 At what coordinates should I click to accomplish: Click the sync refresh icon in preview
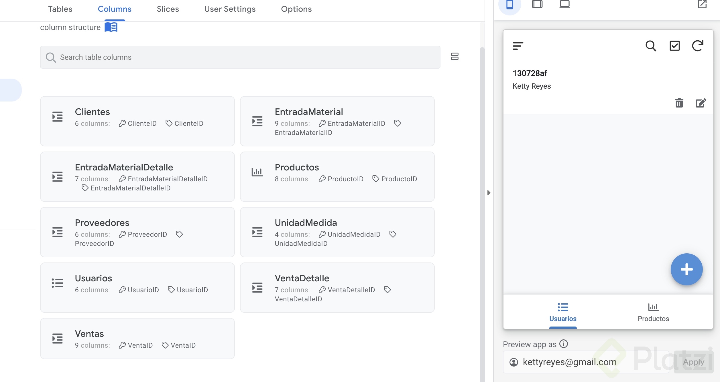click(698, 46)
